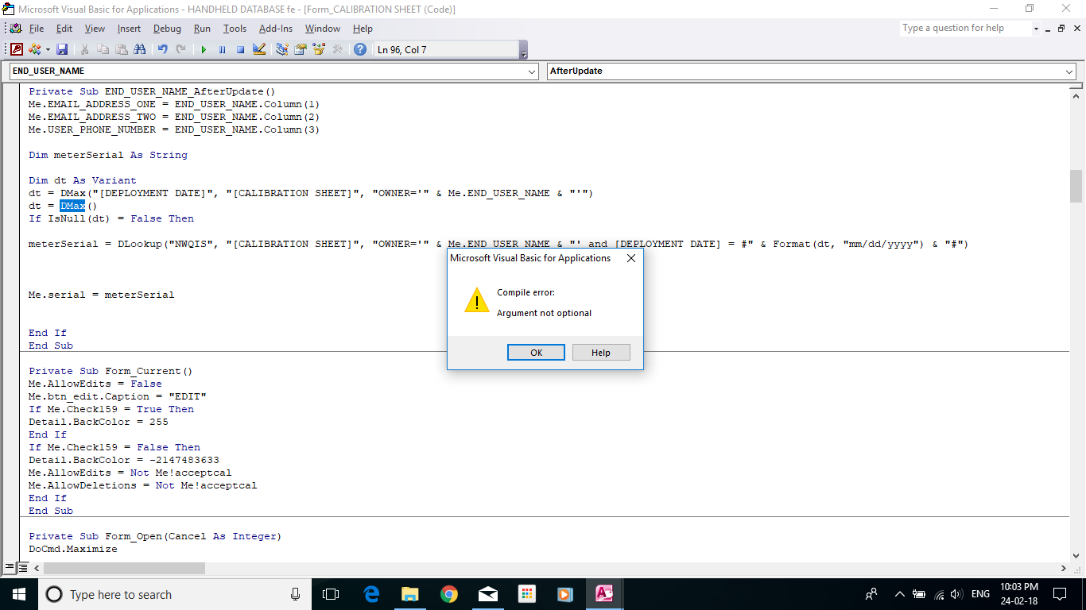Click the Cut scissors icon
1086x610 pixels.
84,49
